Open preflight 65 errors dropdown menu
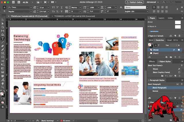The width and height of the screenshot is (184, 122). pyautogui.click(x=73, y=121)
